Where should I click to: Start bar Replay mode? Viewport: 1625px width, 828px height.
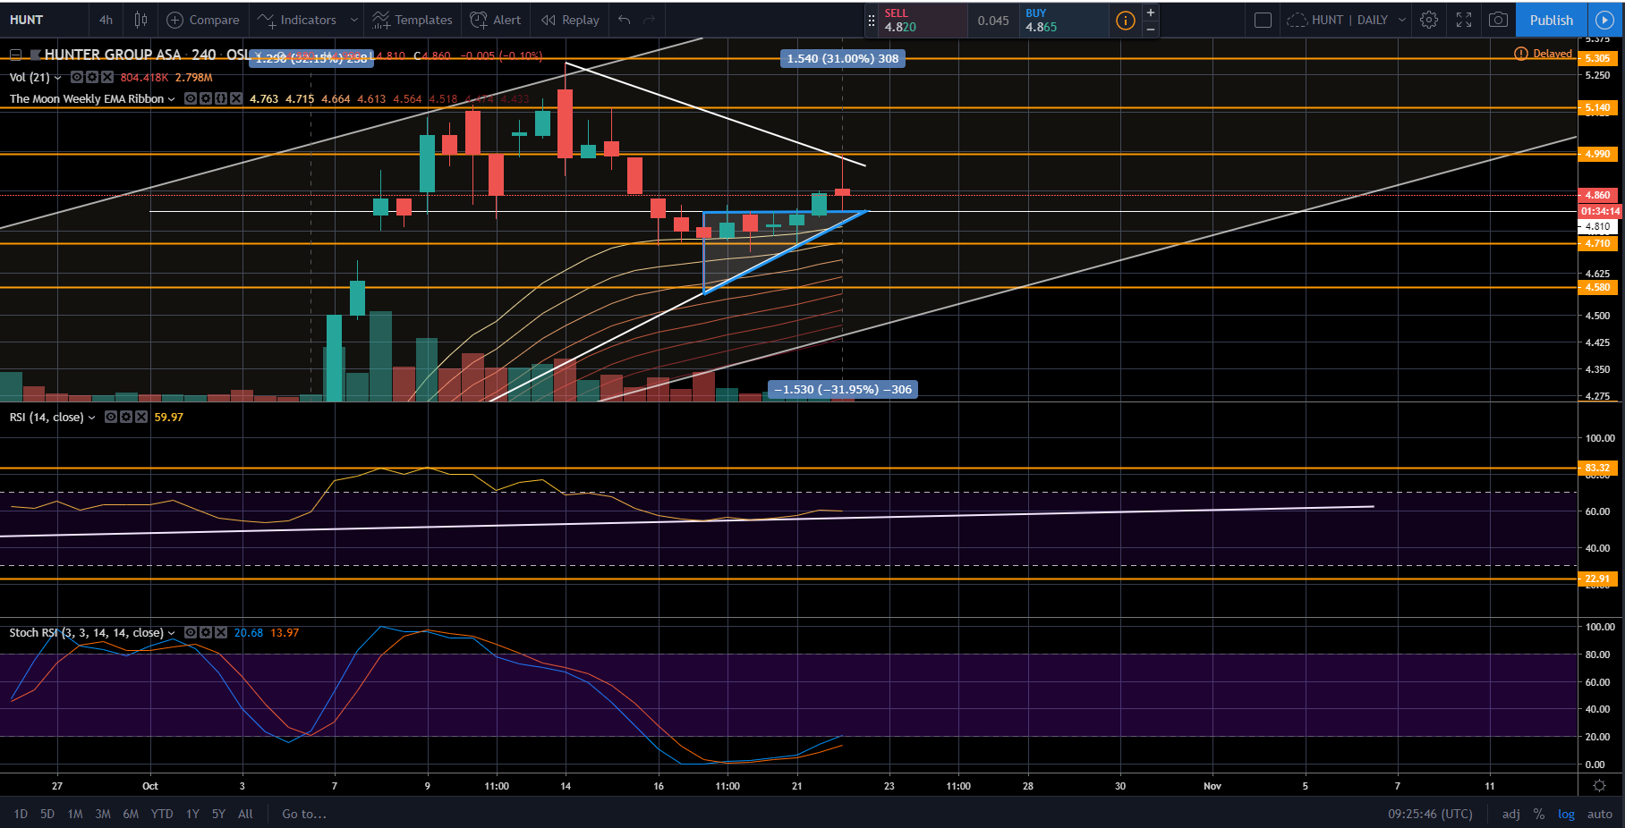coord(571,20)
